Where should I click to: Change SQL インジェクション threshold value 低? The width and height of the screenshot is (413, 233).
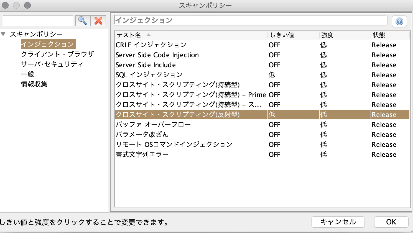(272, 75)
